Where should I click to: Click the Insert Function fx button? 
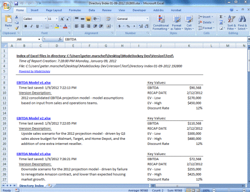pyautogui.click(x=60, y=39)
